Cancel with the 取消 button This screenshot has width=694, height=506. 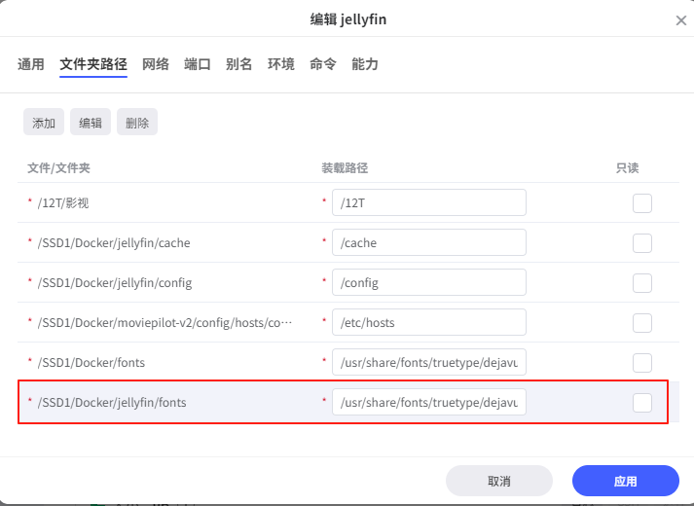click(x=499, y=481)
